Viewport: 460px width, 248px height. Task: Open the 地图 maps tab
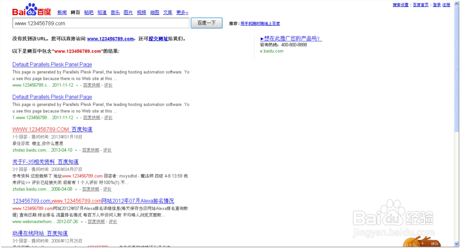click(155, 12)
